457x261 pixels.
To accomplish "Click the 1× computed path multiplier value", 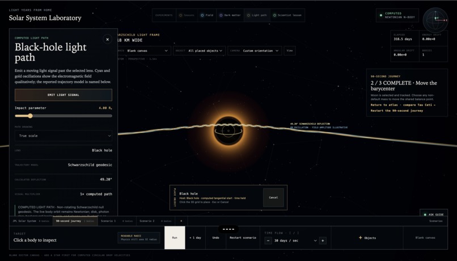I will coord(96,194).
